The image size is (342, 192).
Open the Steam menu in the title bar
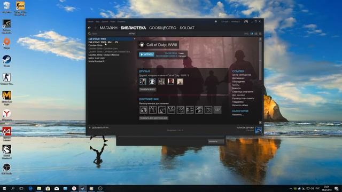pos(90,21)
